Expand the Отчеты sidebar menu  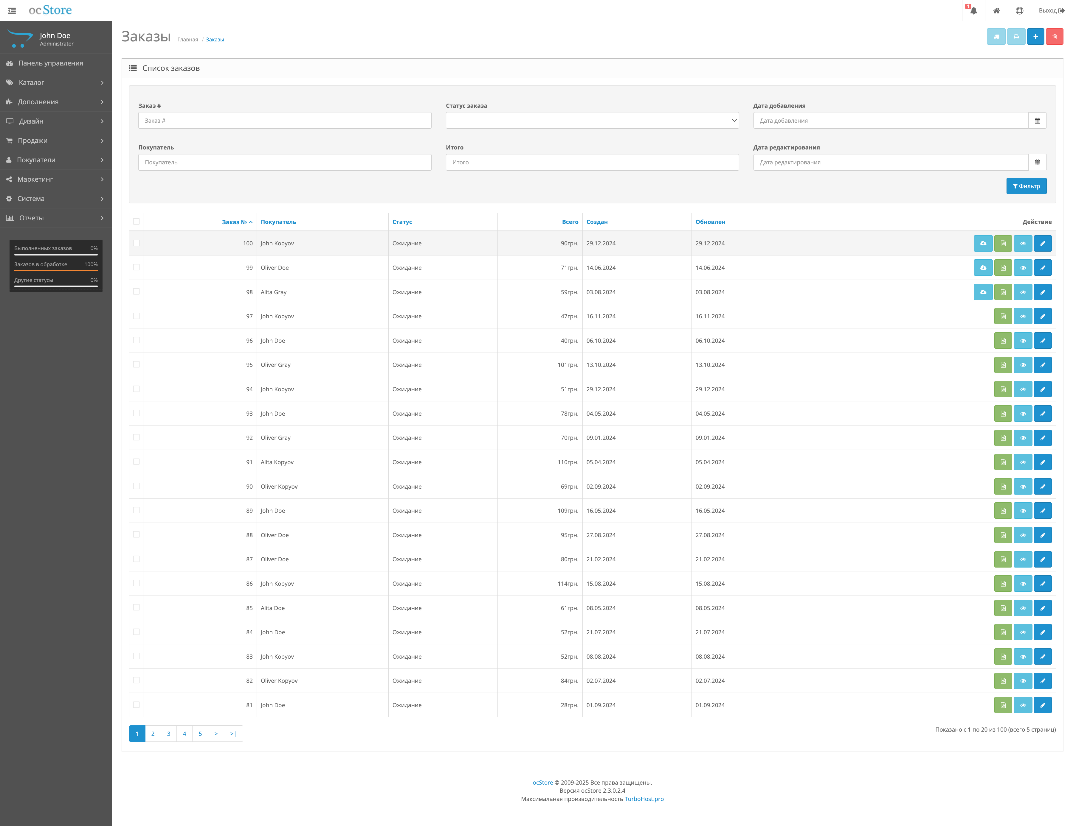point(56,218)
